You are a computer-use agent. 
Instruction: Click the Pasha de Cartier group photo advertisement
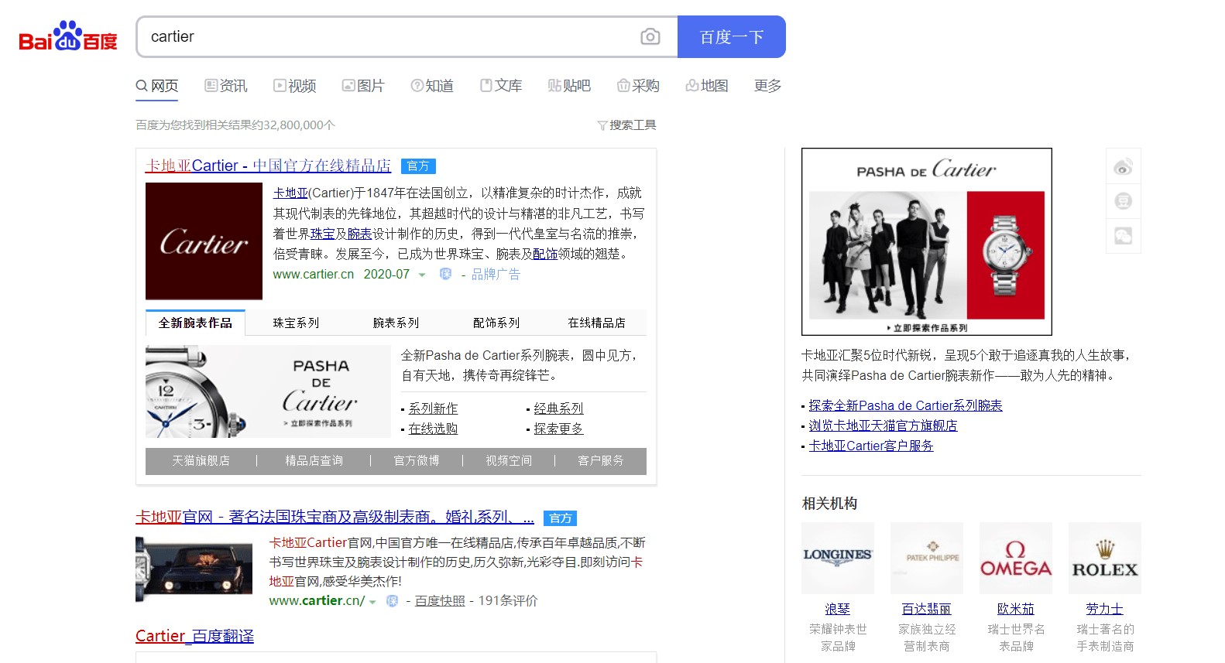coord(927,241)
